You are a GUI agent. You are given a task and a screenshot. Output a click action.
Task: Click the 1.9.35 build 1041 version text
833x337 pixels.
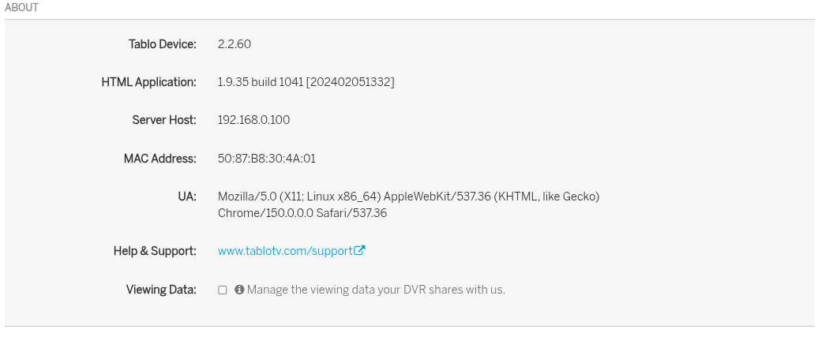click(261, 82)
